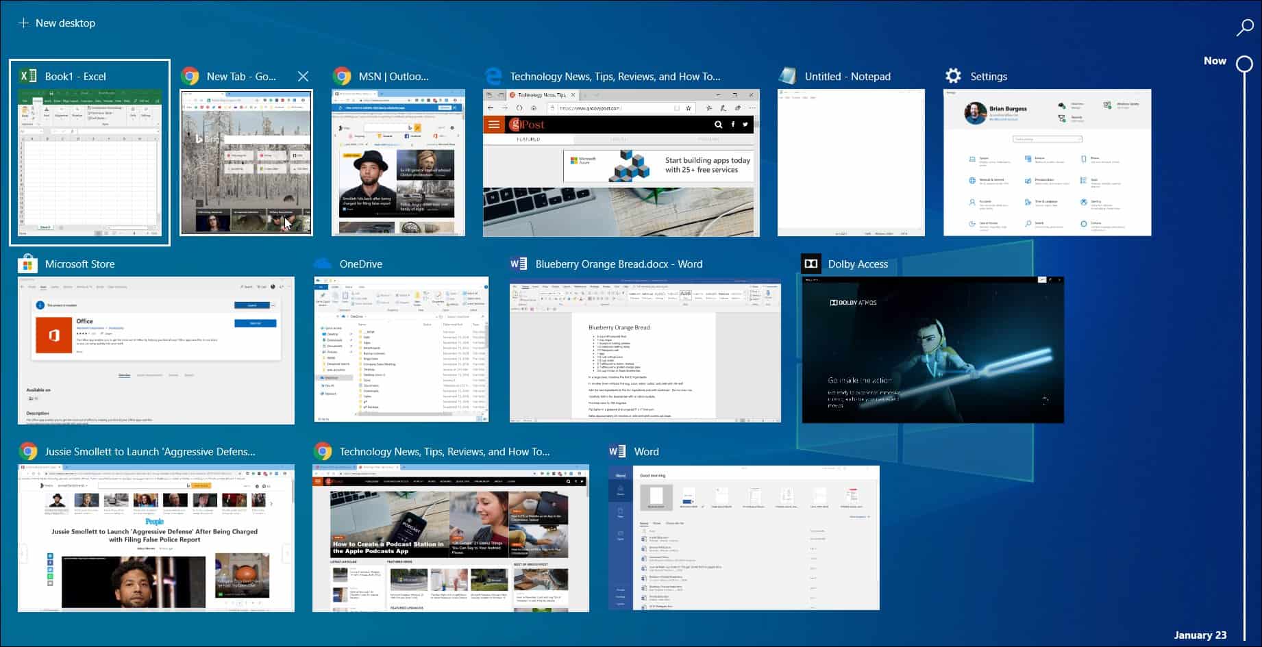
Task: Click the orange Office logo in Store thumbnail
Action: pyautogui.click(x=53, y=335)
